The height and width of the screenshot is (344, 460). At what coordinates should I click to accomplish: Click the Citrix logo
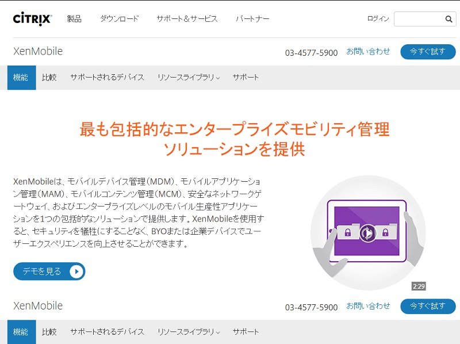[32, 19]
